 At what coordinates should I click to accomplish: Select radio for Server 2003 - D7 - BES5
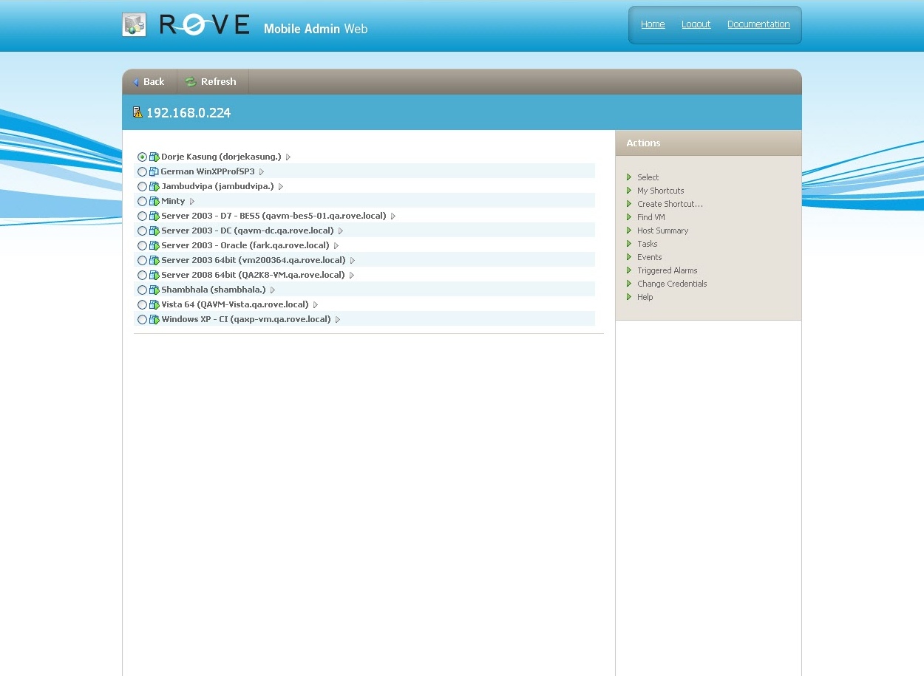(x=142, y=216)
